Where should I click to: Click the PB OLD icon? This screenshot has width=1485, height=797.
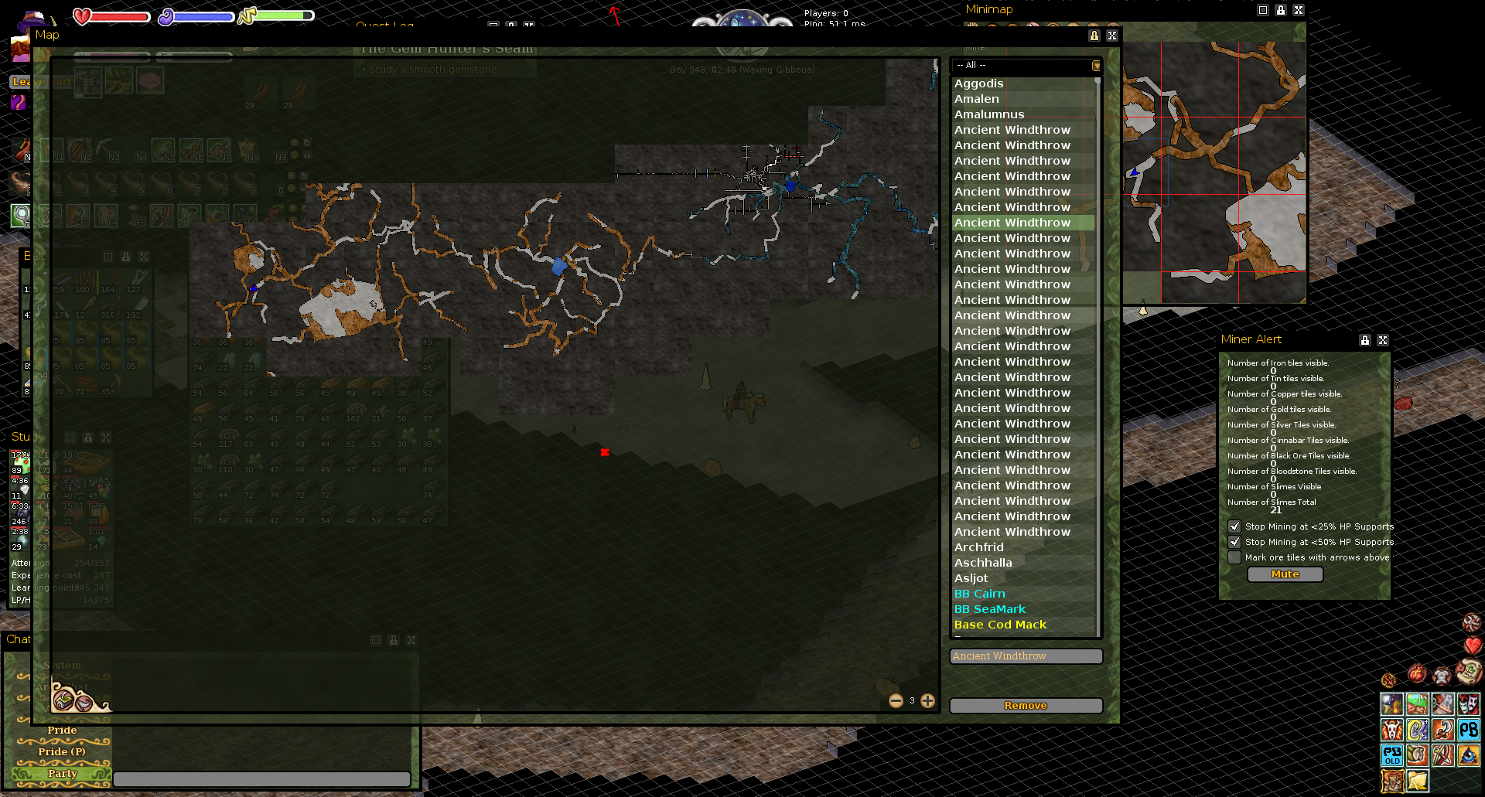point(1392,755)
